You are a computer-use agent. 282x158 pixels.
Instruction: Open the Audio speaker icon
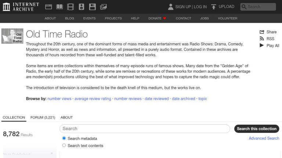(82, 7)
